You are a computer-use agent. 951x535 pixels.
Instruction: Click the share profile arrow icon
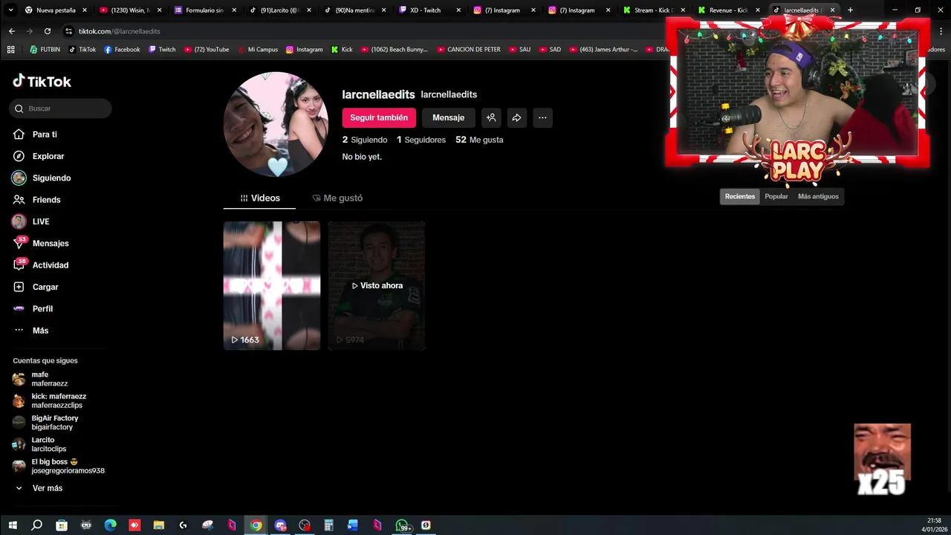tap(516, 117)
